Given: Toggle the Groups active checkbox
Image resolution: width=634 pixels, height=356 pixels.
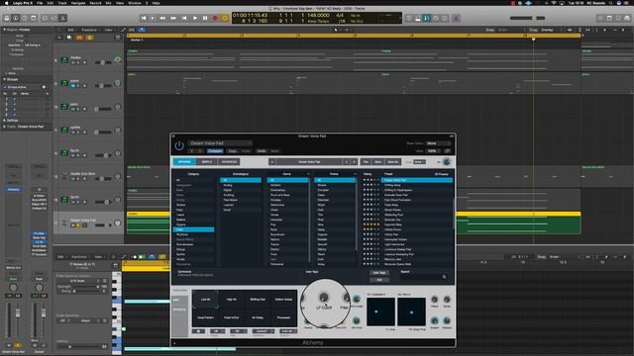Looking at the screenshot, I should coord(6,87).
